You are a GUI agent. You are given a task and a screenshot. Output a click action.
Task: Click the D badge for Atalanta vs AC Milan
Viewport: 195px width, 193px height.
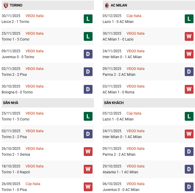[x=189, y=169]
